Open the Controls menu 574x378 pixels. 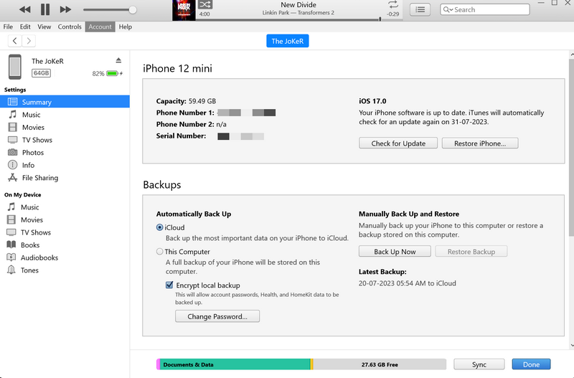coord(70,27)
